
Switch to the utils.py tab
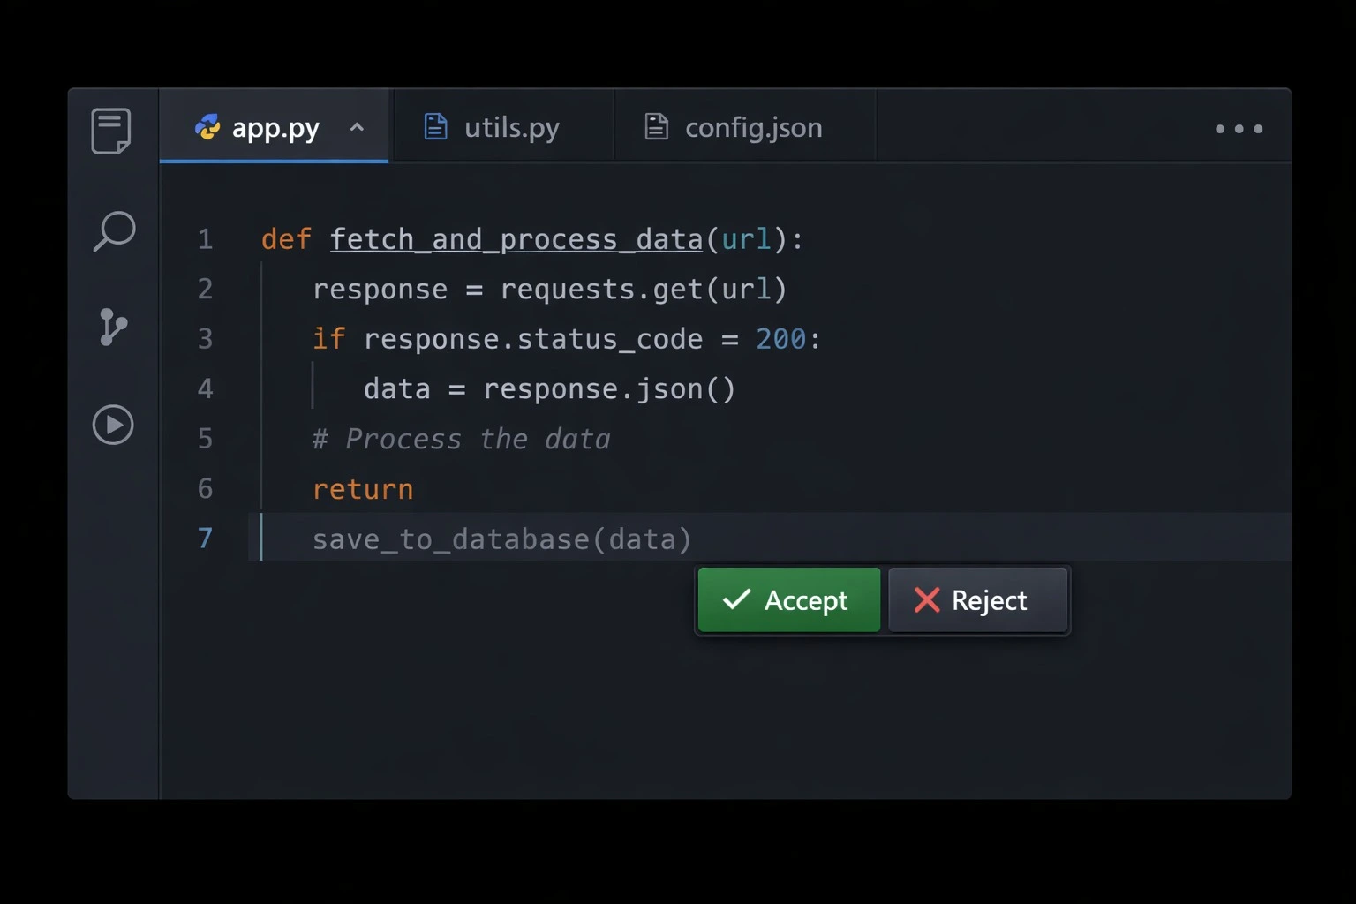[x=503, y=126]
